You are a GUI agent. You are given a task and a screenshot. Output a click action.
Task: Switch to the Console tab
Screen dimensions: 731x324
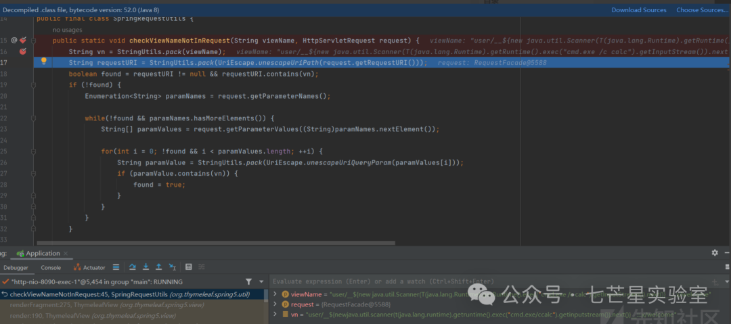(x=51, y=268)
